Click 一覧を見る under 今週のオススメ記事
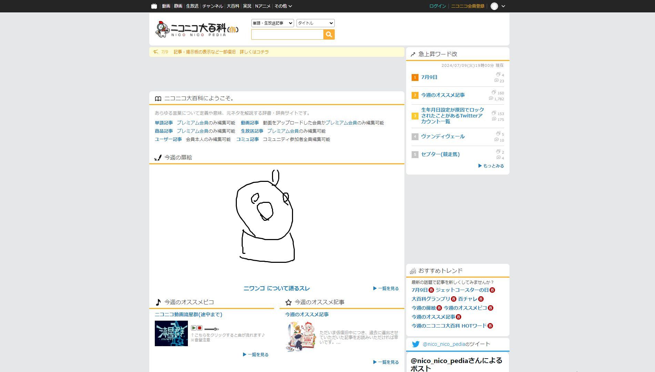Image resolution: width=655 pixels, height=372 pixels. click(x=386, y=362)
